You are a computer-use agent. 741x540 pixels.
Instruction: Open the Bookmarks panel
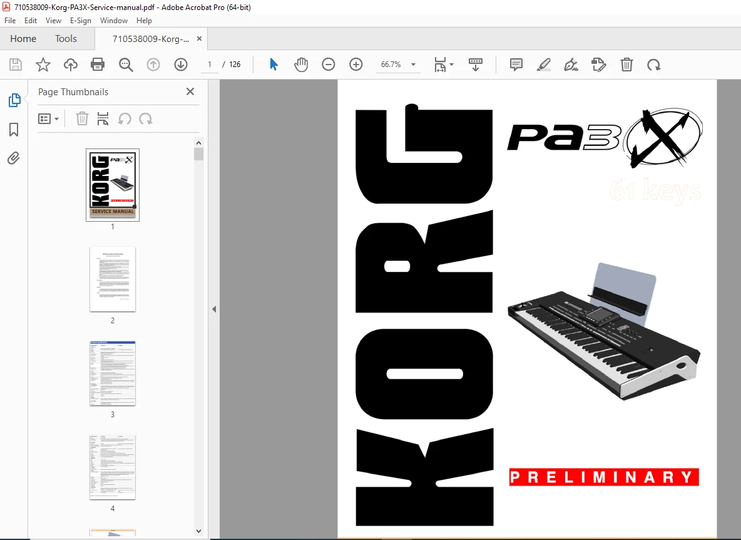(14, 130)
